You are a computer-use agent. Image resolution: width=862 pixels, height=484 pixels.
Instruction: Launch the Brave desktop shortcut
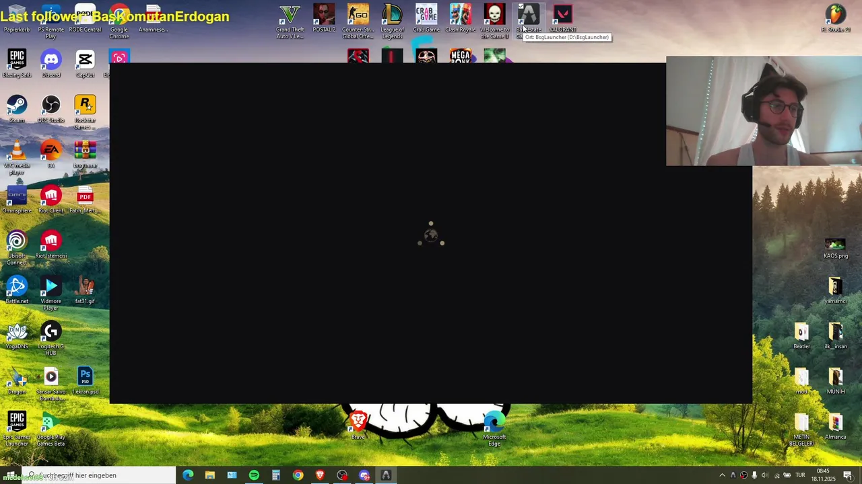(x=358, y=425)
